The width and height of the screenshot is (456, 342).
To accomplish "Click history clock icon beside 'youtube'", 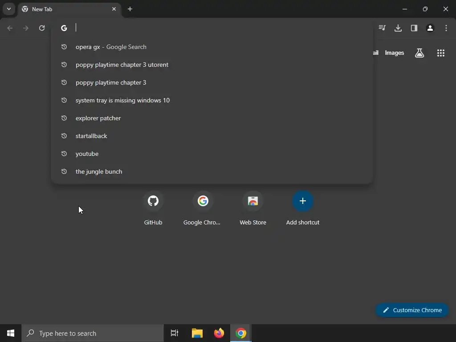I will click(x=64, y=154).
